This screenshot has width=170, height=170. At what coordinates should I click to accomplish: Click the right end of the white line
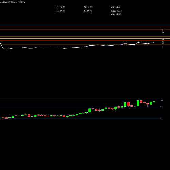[154, 42]
